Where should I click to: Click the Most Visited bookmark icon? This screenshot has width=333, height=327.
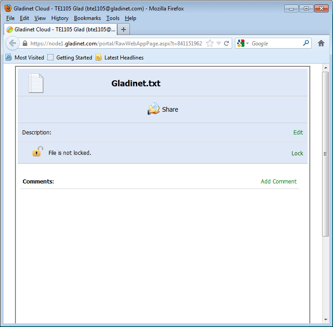[x=9, y=57]
